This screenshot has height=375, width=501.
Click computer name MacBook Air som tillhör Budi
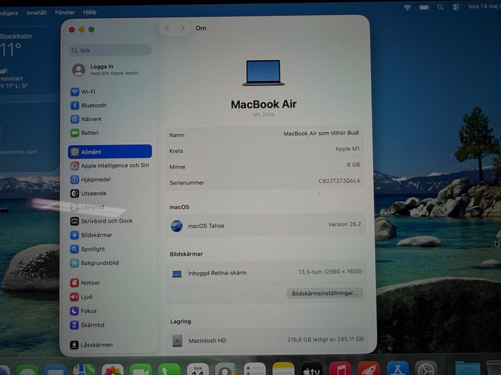pos(321,133)
